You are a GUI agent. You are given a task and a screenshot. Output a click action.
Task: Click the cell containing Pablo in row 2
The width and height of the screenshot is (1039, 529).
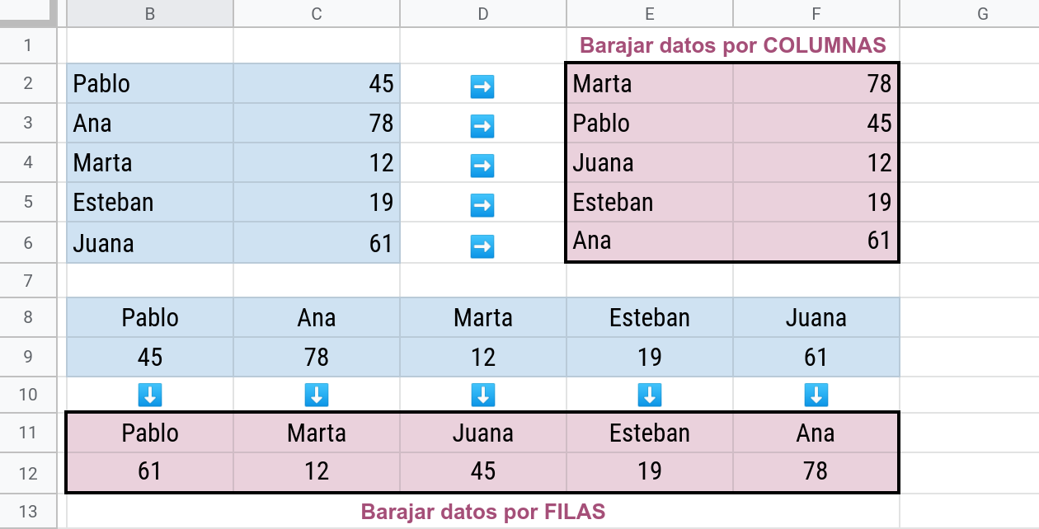[150, 83]
